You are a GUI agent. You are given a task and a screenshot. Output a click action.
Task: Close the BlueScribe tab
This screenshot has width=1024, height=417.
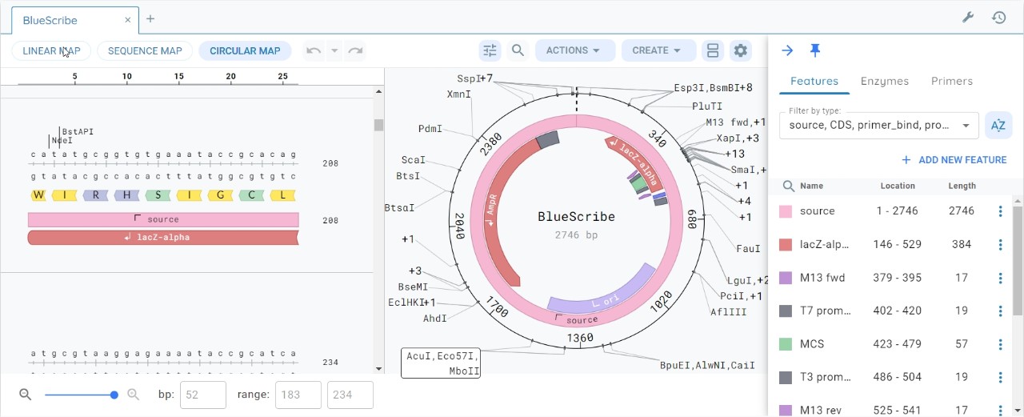pyautogui.click(x=128, y=19)
